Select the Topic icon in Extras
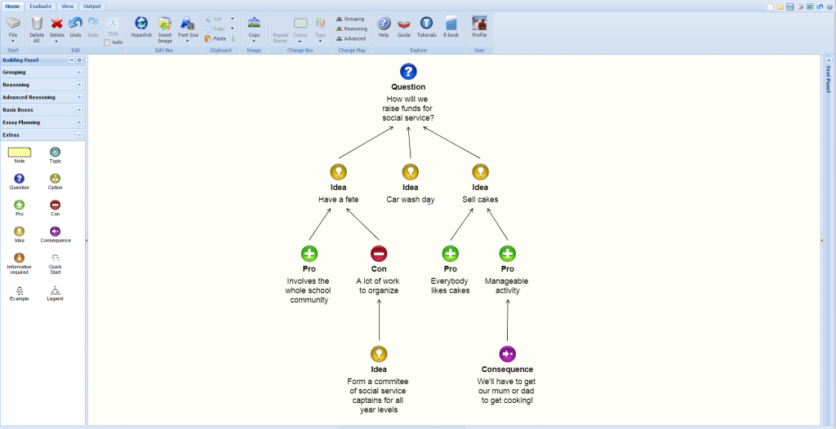The image size is (836, 429). (56, 153)
